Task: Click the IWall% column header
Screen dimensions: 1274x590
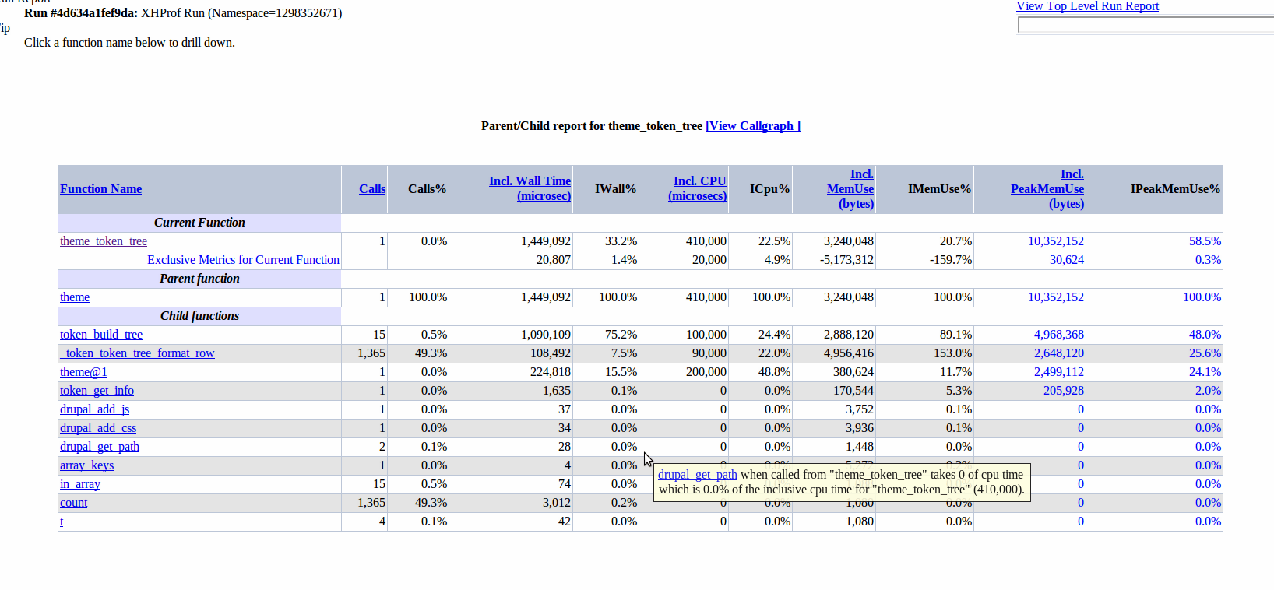Action: 615,189
